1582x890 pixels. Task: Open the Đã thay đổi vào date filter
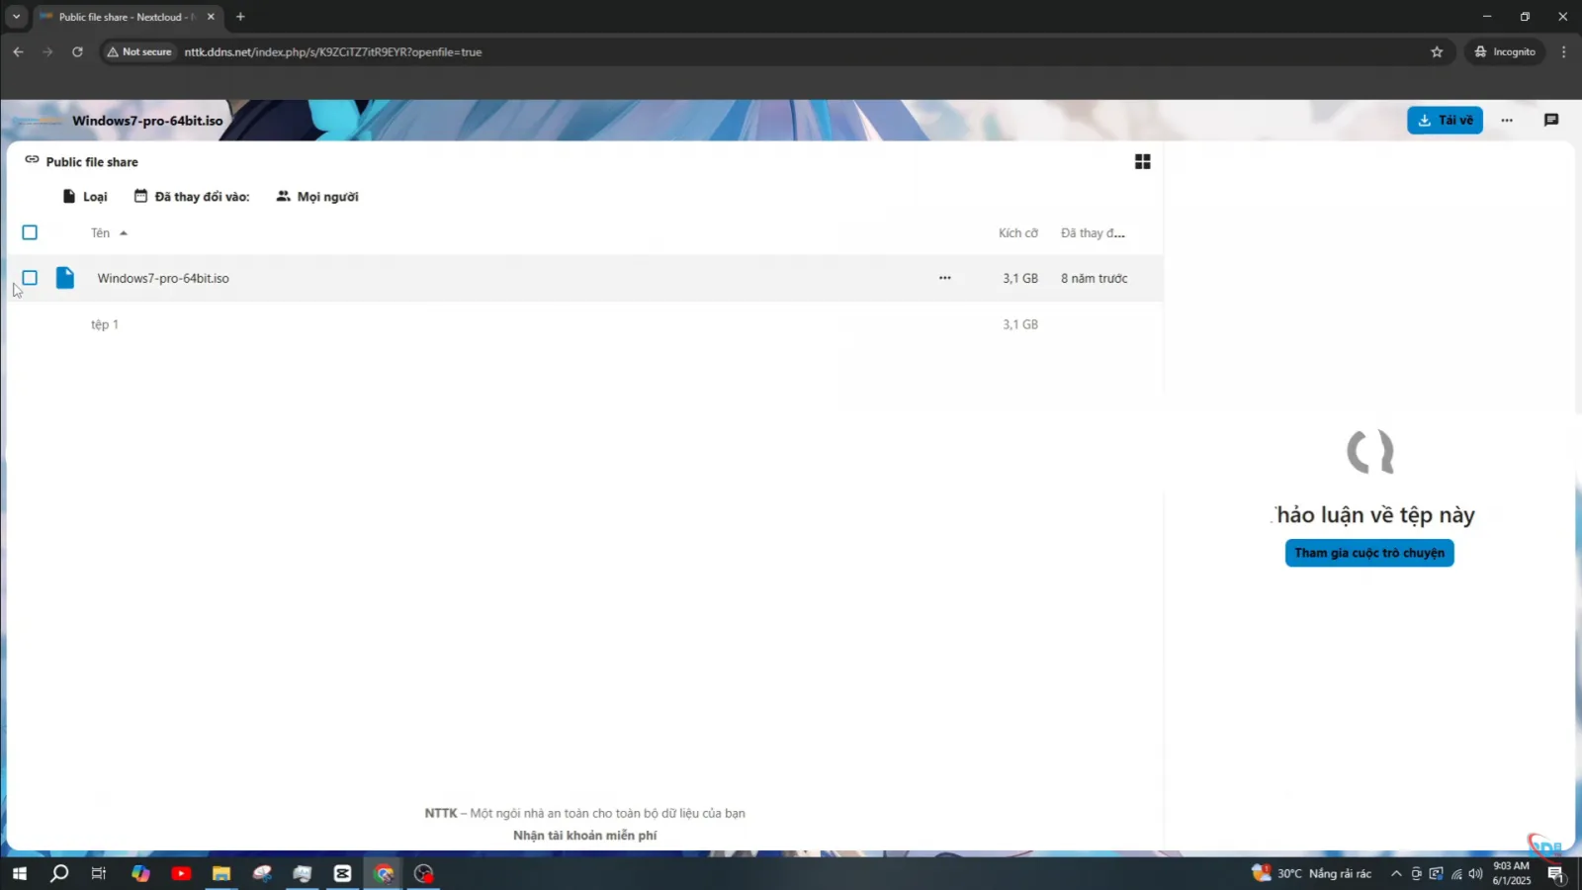192,197
